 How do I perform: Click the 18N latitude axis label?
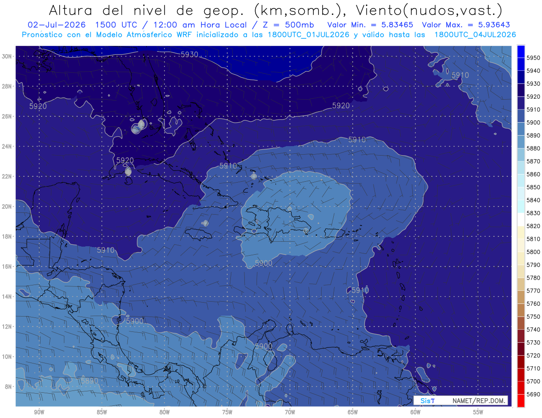point(7,237)
